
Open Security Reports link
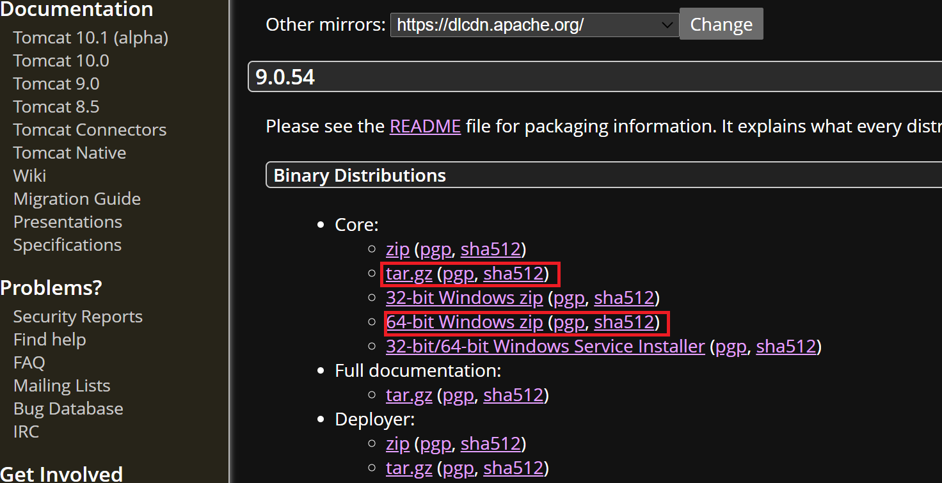click(x=77, y=317)
